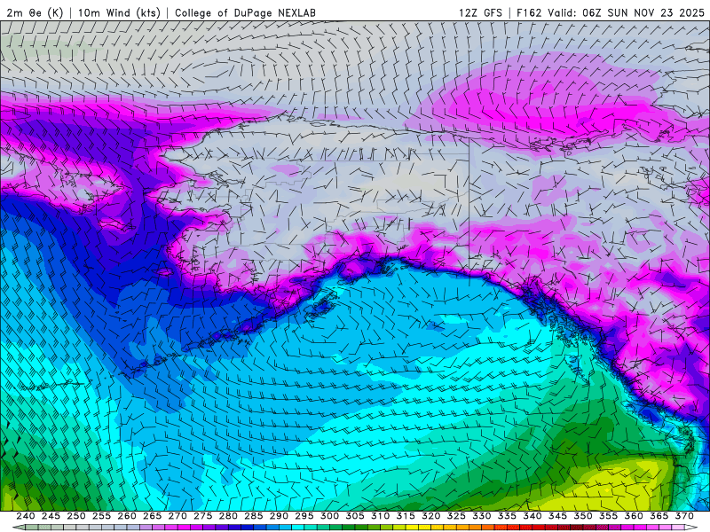Click the 255 legend value
Image resolution: width=710 pixels, height=532 pixels.
[x=101, y=516]
